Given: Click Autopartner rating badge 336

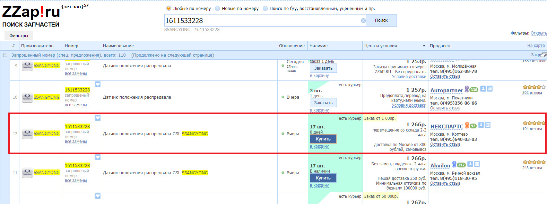Looking at the screenshot, I should (474, 90).
